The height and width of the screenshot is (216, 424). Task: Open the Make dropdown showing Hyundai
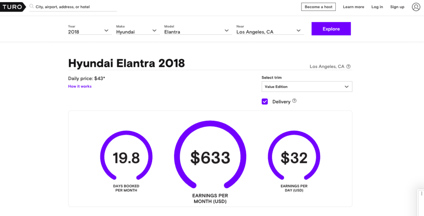coord(138,30)
